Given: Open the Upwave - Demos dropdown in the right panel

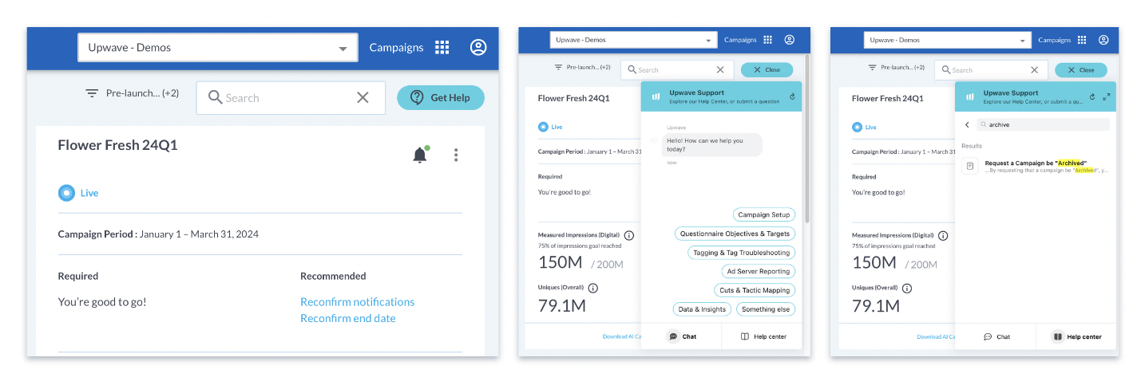Looking at the screenshot, I should tap(948, 40).
